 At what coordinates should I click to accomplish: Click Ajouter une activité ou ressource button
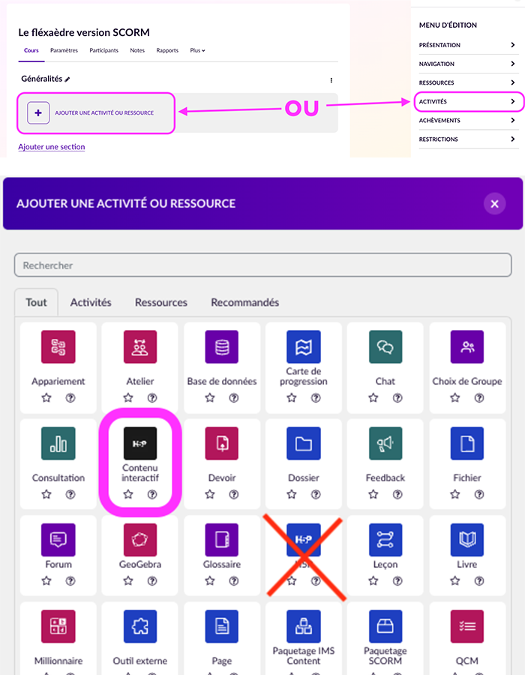pyautogui.click(x=97, y=112)
